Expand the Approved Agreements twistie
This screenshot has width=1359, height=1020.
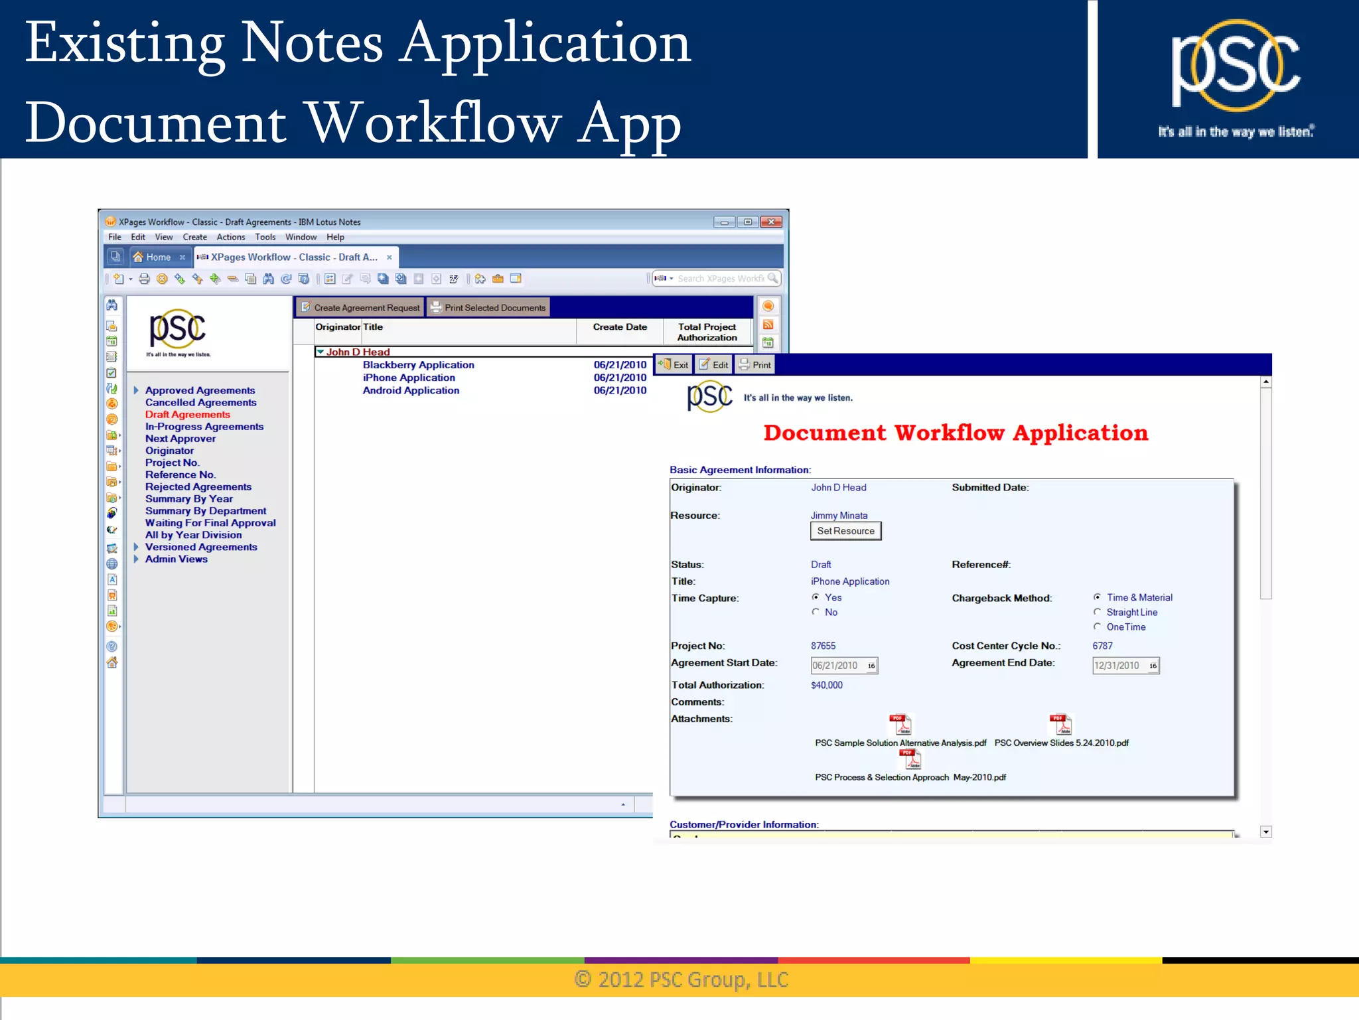tap(136, 390)
